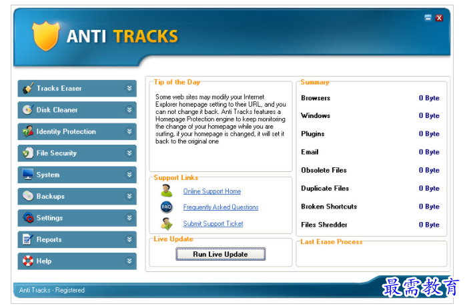This screenshot has width=465, height=308.
Task: Click the Files Shredder summary label
Action: (x=324, y=225)
